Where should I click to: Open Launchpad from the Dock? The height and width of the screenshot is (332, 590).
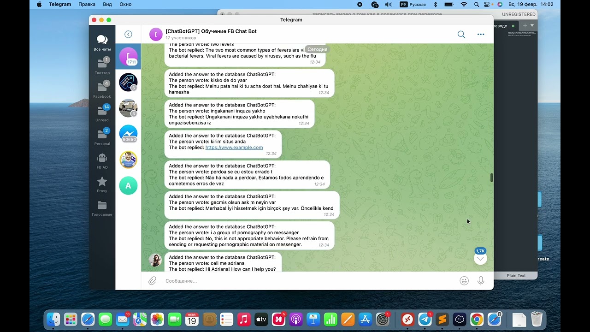(71, 319)
